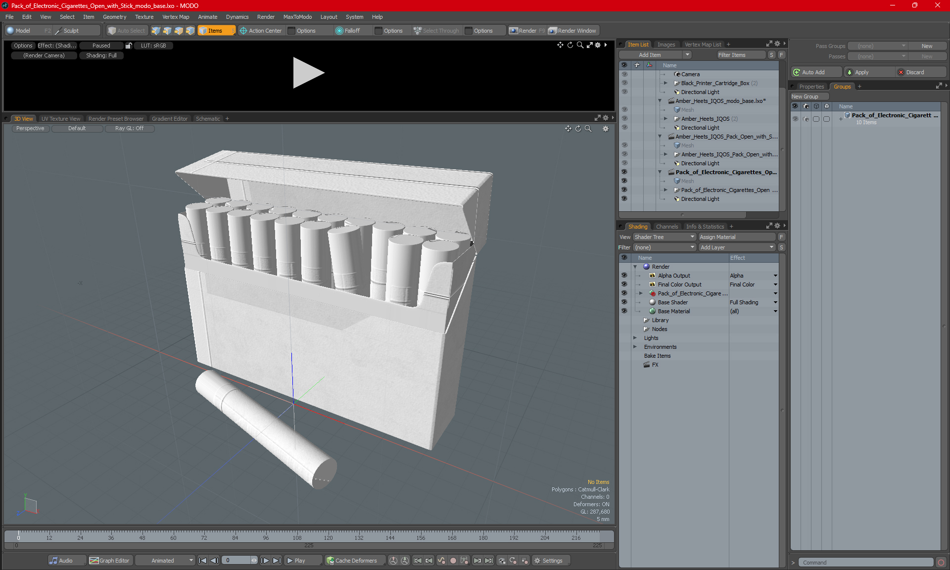This screenshot has height=570, width=950.
Task: Open the MaxToModo menu
Action: (297, 17)
